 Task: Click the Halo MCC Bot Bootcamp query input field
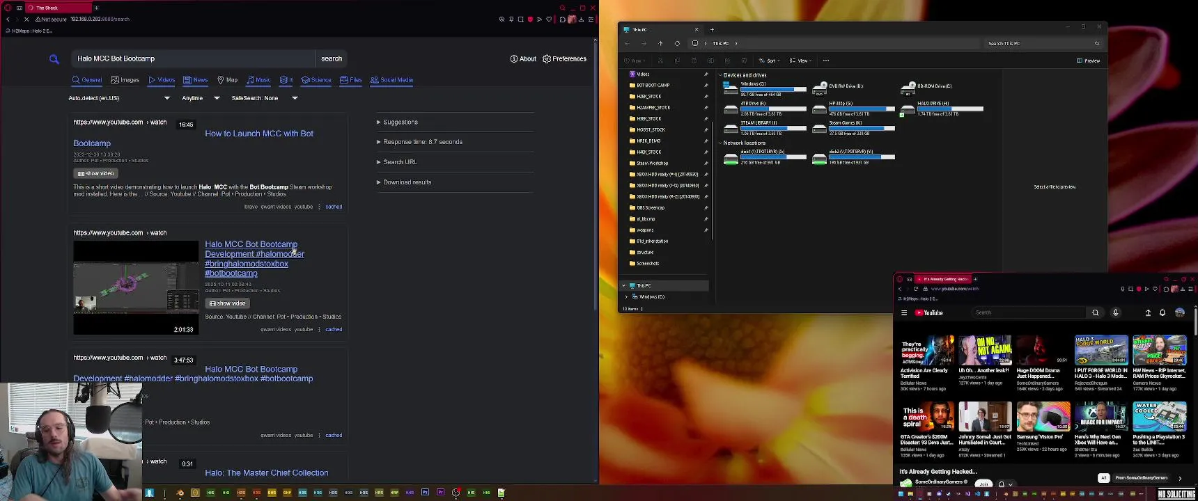tap(194, 59)
